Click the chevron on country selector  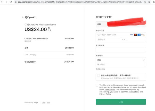144,60
